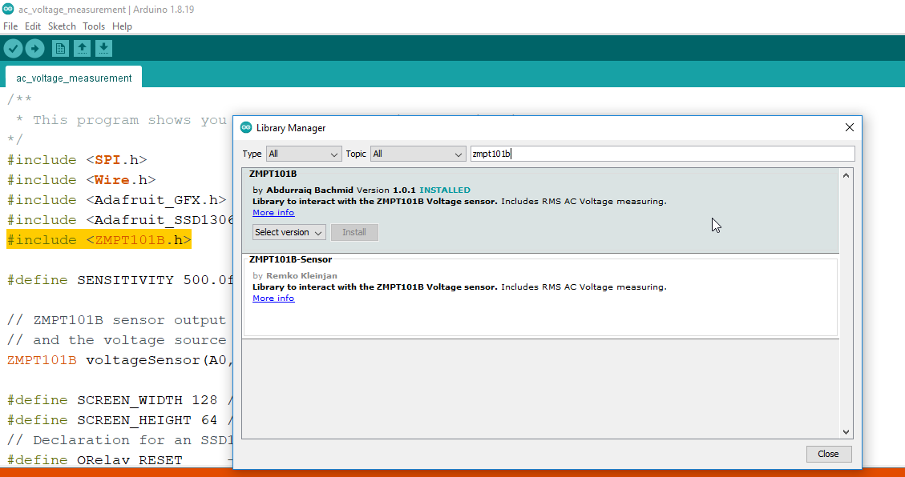Select the ZMPT101B library title
Viewport: 905px width, 477px height.
point(273,174)
